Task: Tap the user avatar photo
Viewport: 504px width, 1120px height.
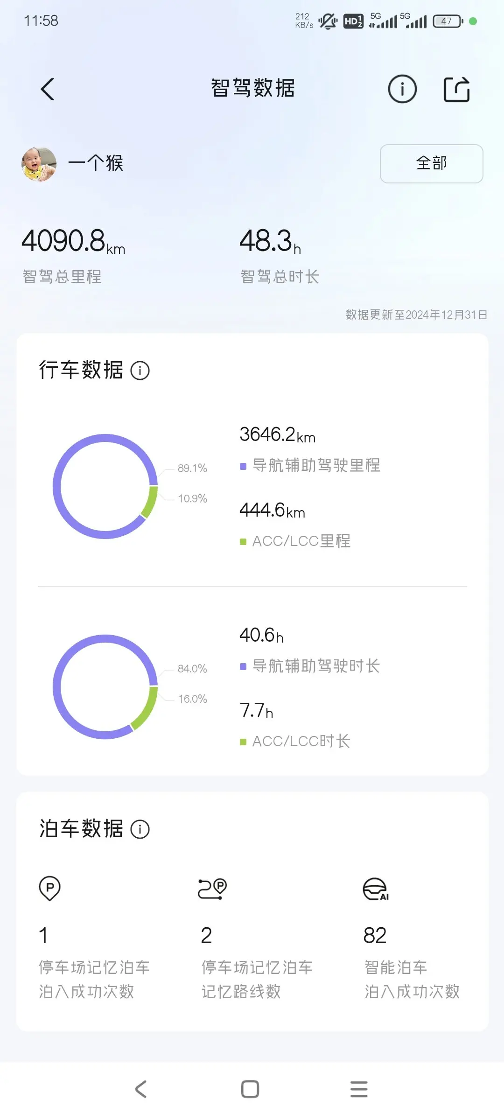Action: pyautogui.click(x=39, y=164)
